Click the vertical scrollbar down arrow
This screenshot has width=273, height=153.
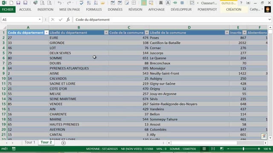pos(270,138)
